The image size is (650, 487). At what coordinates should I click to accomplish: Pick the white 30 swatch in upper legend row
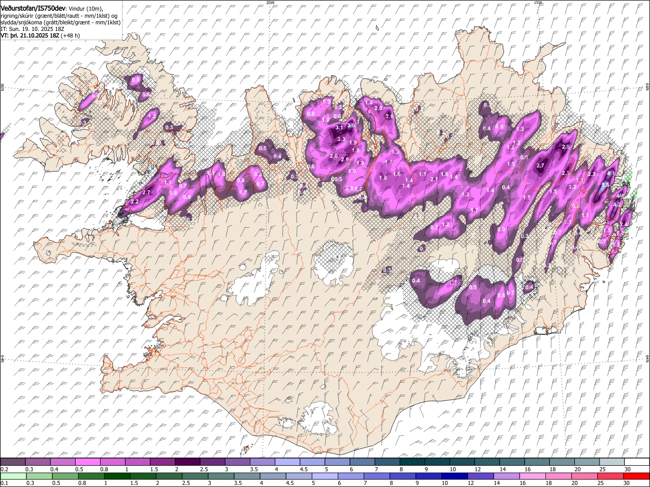pos(636,462)
